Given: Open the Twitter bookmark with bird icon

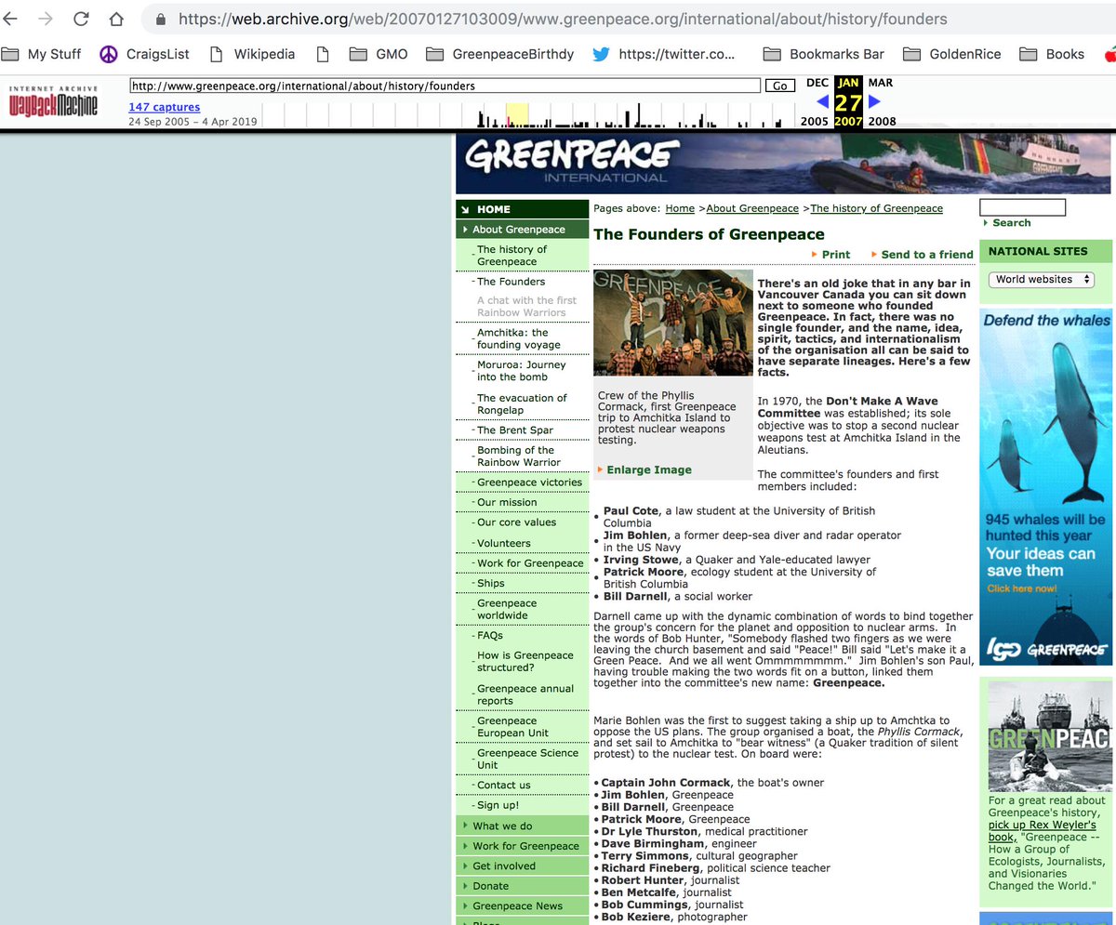Looking at the screenshot, I should point(664,54).
